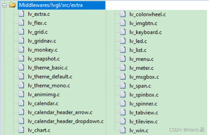Screen dimensions: 209x135
Task: Click the file icon next to lv_theme_mono.c
Action: (x=21, y=85)
